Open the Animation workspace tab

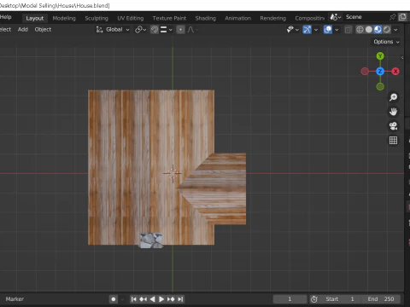pyautogui.click(x=237, y=18)
